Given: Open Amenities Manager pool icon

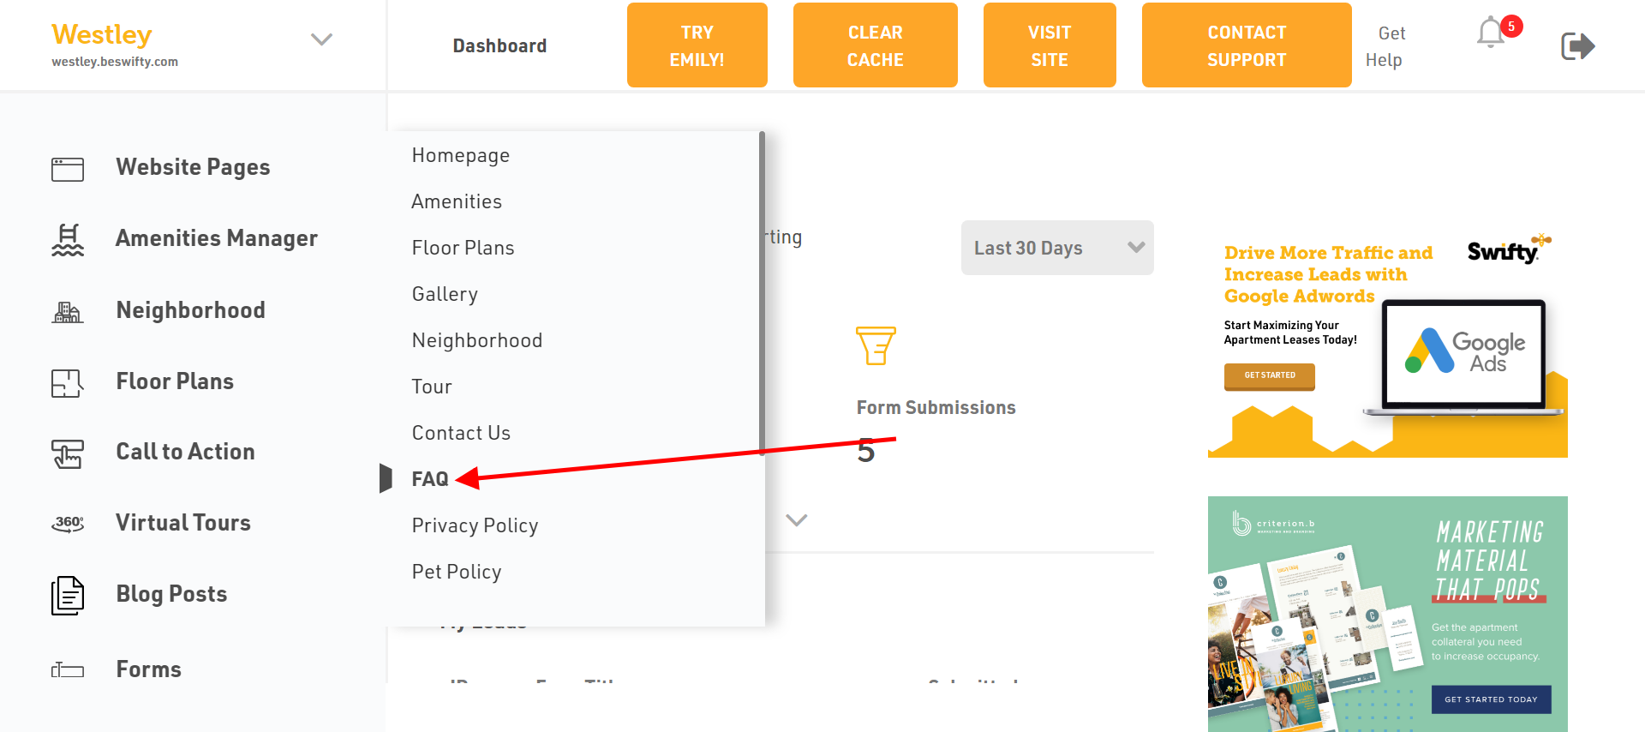Looking at the screenshot, I should (x=68, y=240).
